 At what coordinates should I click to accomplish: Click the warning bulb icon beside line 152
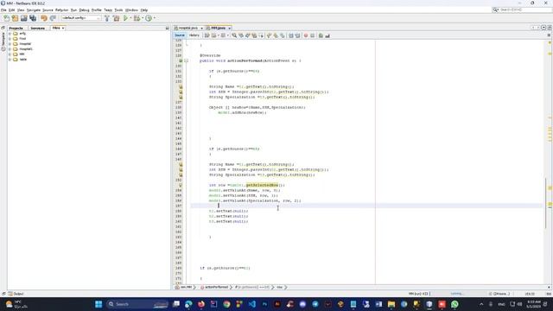coord(181,185)
